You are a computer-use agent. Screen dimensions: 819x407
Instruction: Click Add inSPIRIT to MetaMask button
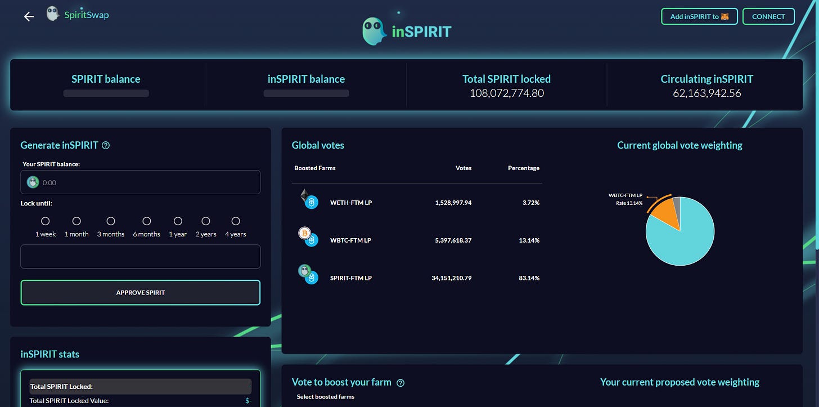point(699,16)
